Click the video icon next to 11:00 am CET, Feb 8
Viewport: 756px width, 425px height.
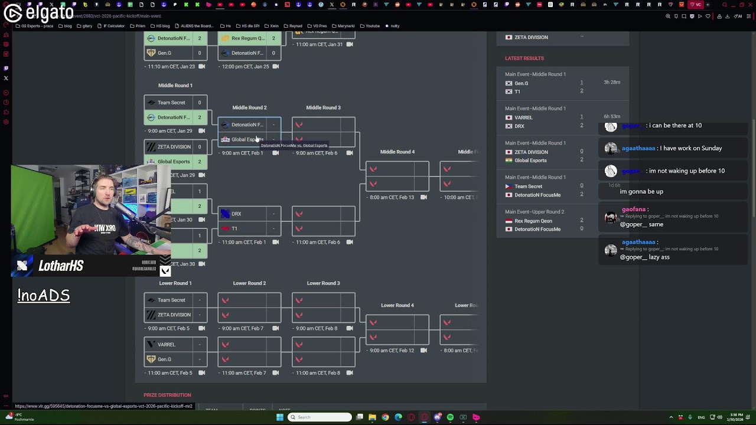350,372
